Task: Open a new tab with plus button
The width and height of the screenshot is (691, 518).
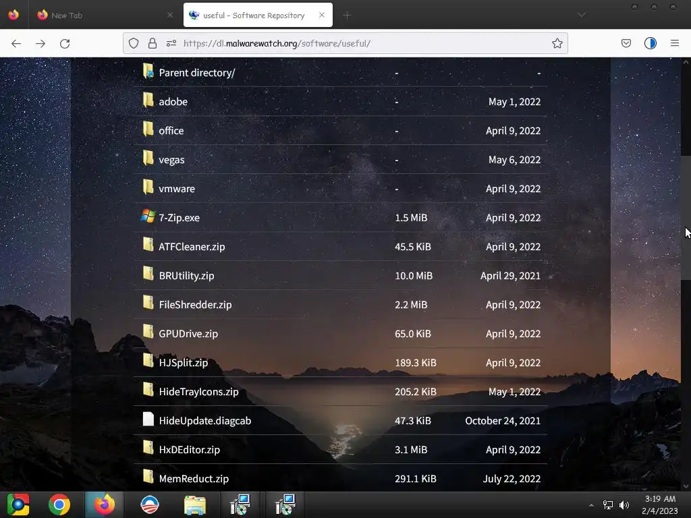Action: click(347, 16)
